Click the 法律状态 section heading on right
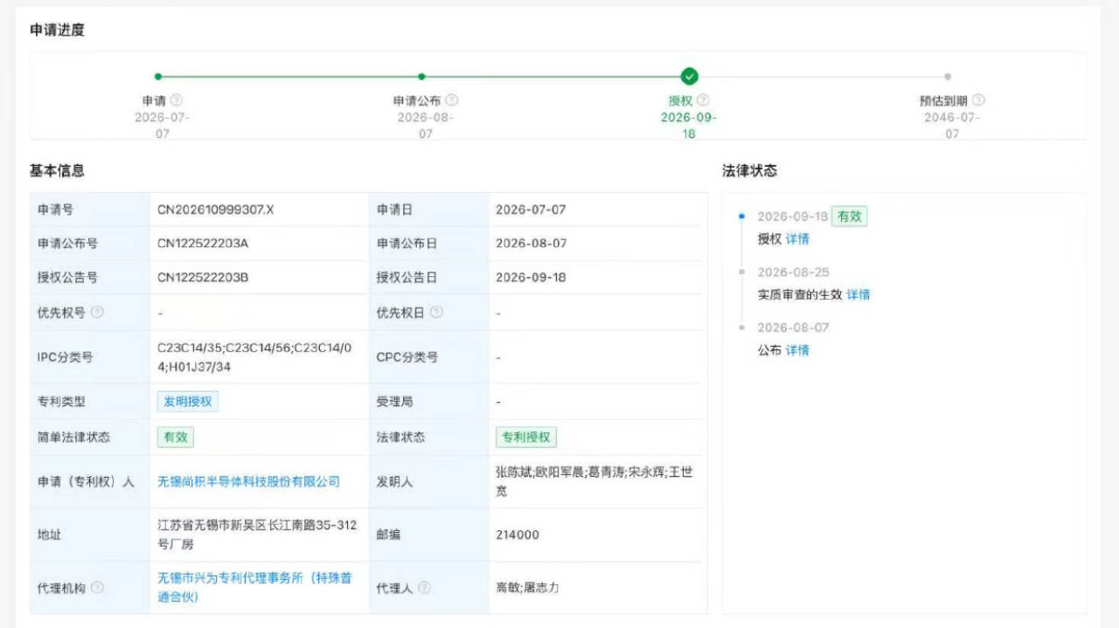 pyautogui.click(x=749, y=171)
